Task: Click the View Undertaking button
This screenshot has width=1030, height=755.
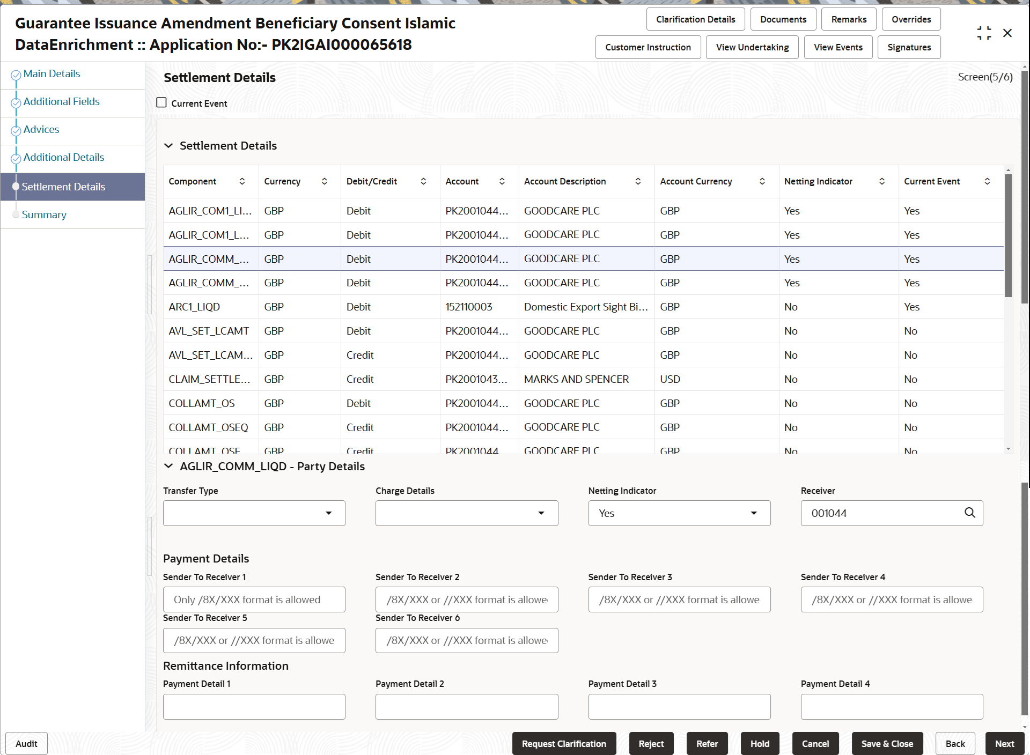Action: 752,47
